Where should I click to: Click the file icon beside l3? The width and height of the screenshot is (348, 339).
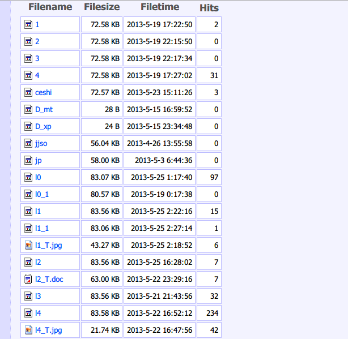point(28,296)
